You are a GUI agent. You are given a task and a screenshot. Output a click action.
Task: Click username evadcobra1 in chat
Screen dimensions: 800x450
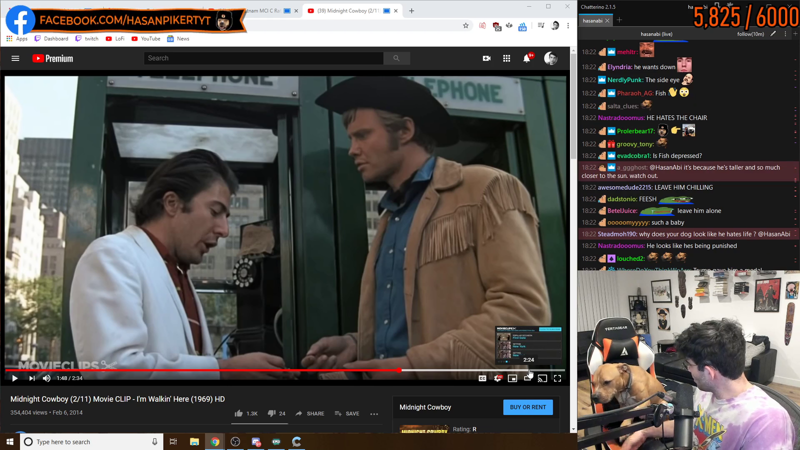pyautogui.click(x=633, y=156)
